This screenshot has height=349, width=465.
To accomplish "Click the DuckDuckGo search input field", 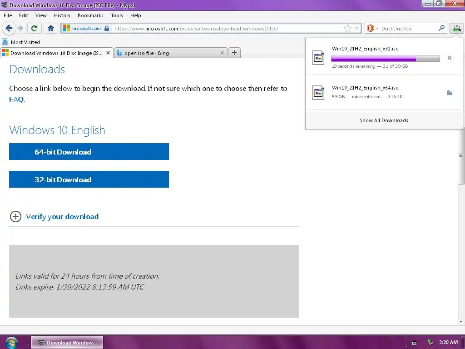I will [409, 29].
